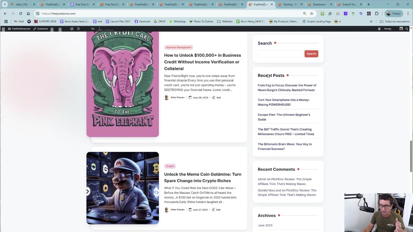
Task: Open a new browser tab
Action: pos(368,5)
